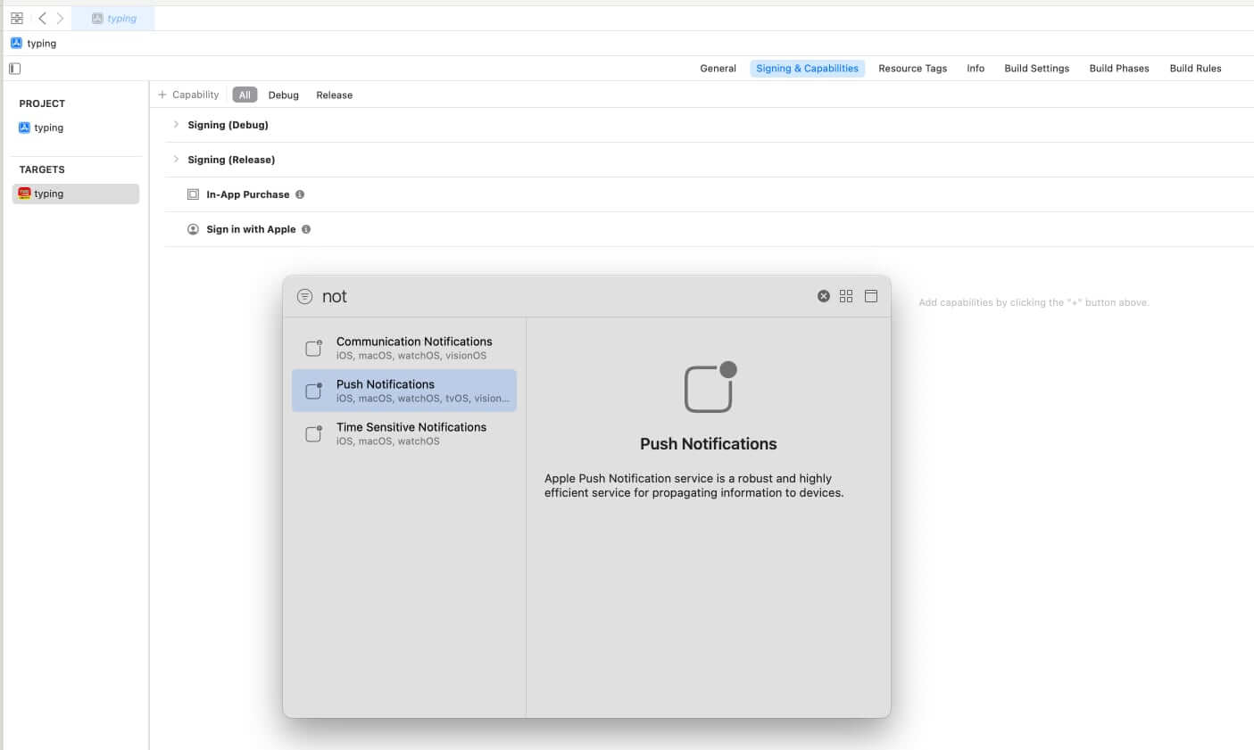The height and width of the screenshot is (750, 1254).
Task: Toggle the project and targets sidebar icon
Action: [14, 69]
